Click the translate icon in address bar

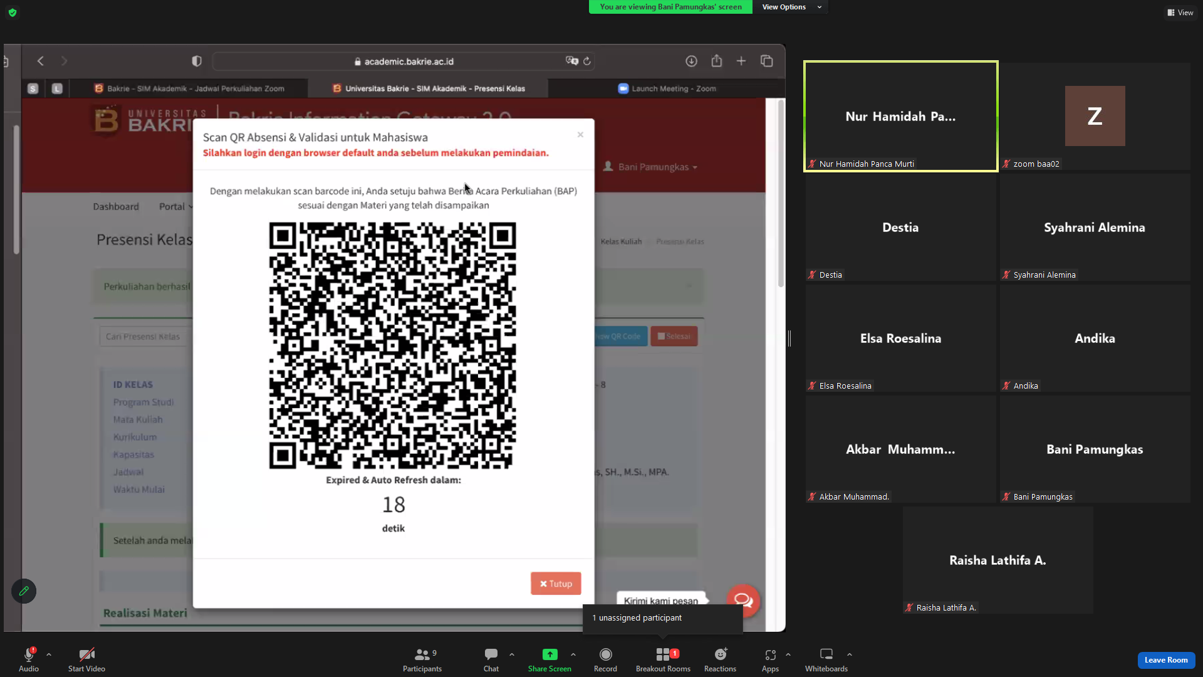coord(571,61)
